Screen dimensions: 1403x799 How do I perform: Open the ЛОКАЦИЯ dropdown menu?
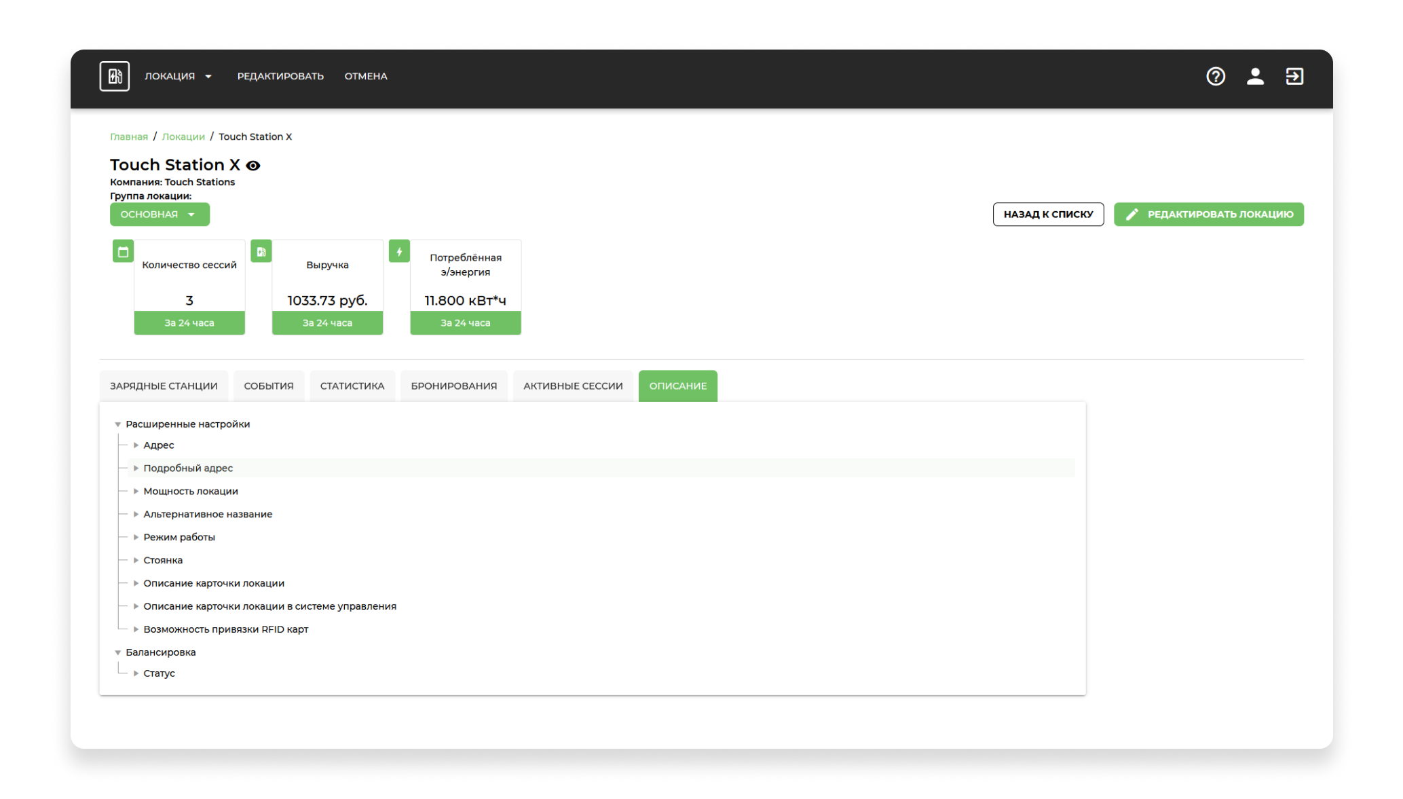tap(178, 76)
